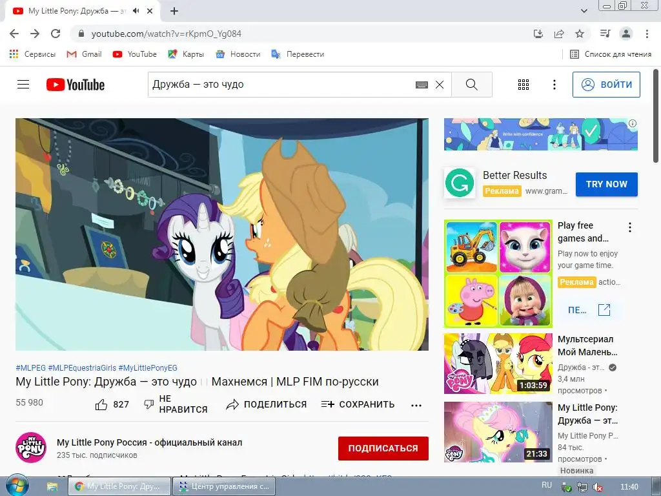Open the channel name My Little Pony Россия
Viewport: 661px width, 496px height.
tap(150, 442)
